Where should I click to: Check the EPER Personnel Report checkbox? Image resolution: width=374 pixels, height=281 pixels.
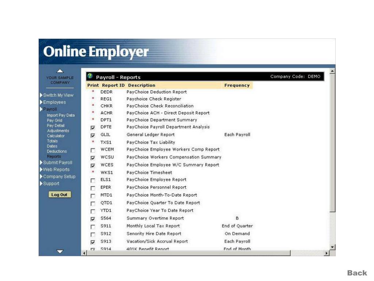93,188
